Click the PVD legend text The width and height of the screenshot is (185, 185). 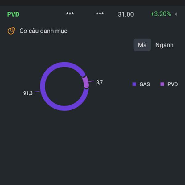pyautogui.click(x=173, y=84)
